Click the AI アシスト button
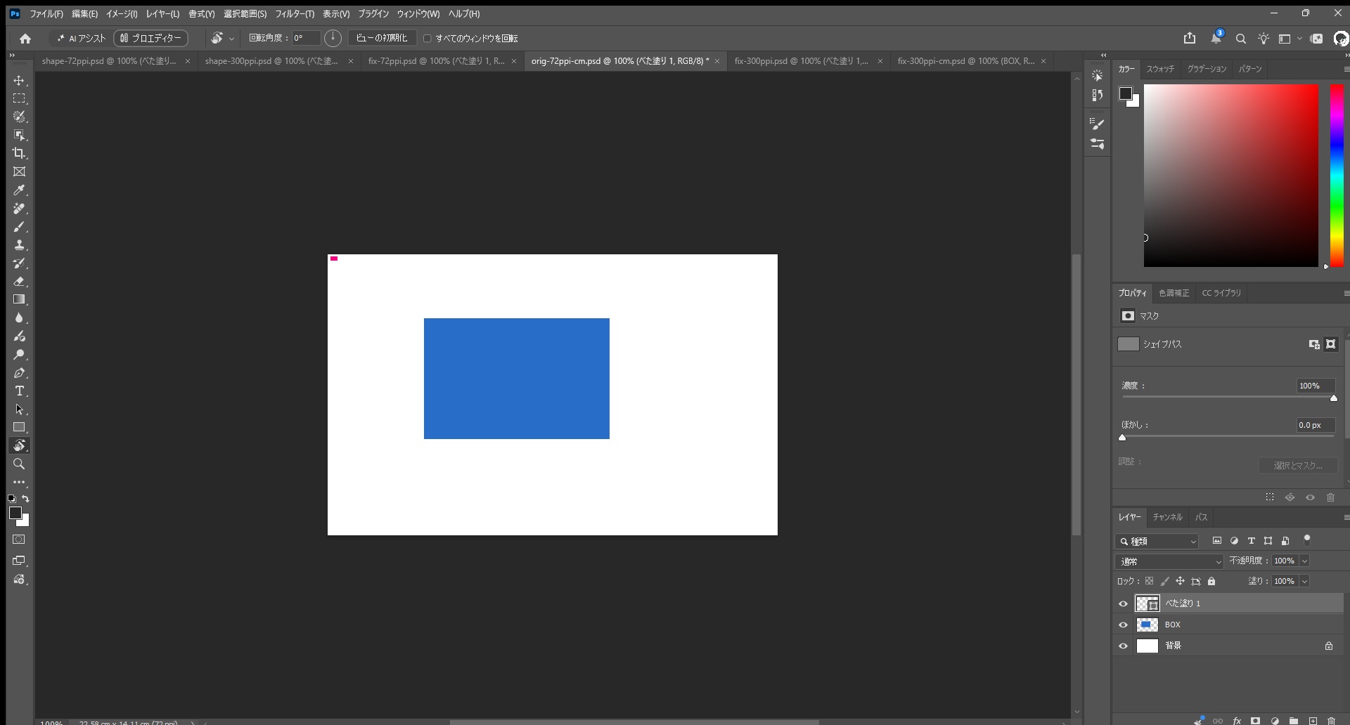Screen dimensions: 1350x725 pos(81,39)
